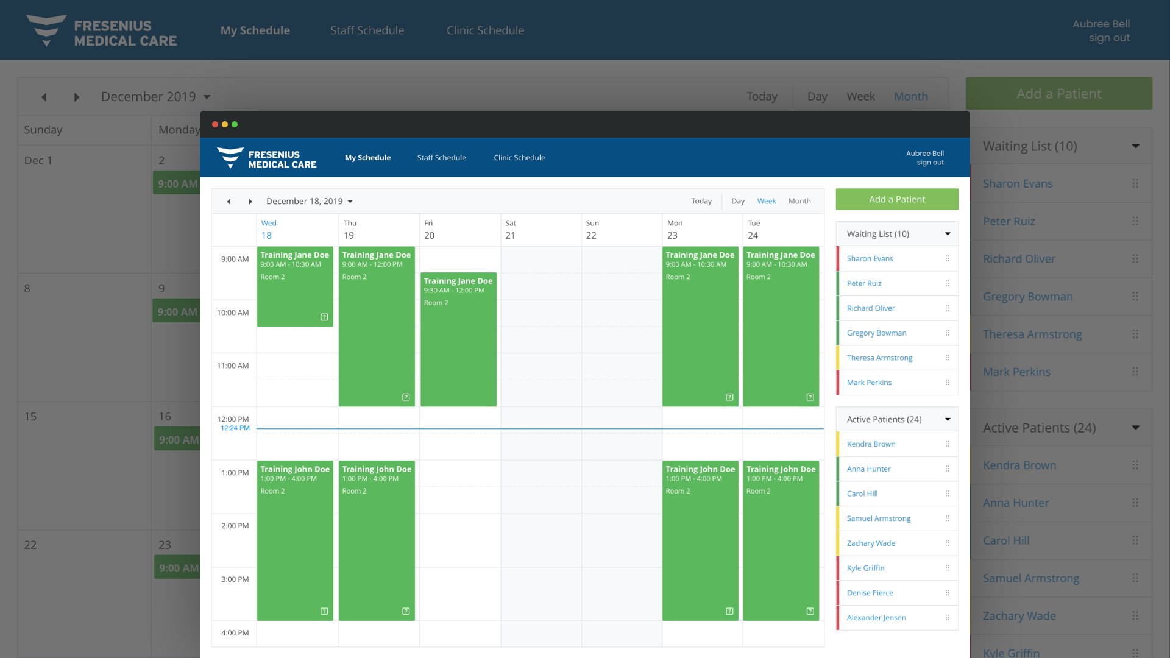The height and width of the screenshot is (658, 1170).
Task: Click info icon on Tuesday John Doe training
Action: point(810,611)
